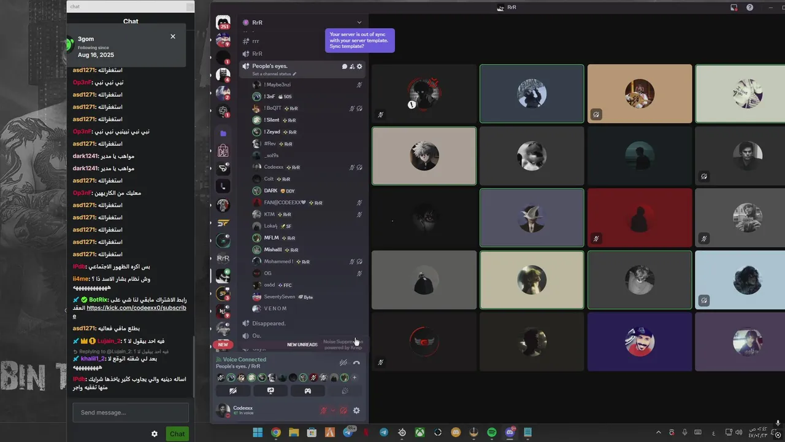Toggle deafen headphones for Codeexx
This screenshot has width=785, height=442.
[x=343, y=411]
